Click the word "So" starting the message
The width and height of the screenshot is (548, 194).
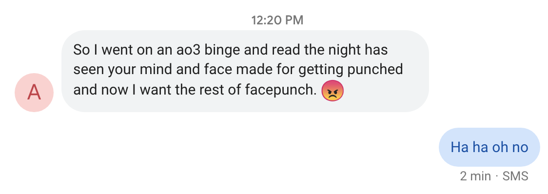point(81,50)
